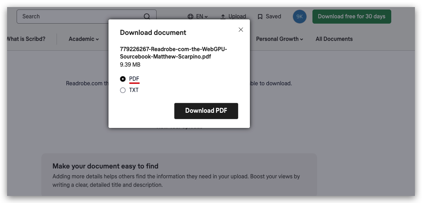Click the Download PDF button

pos(206,111)
